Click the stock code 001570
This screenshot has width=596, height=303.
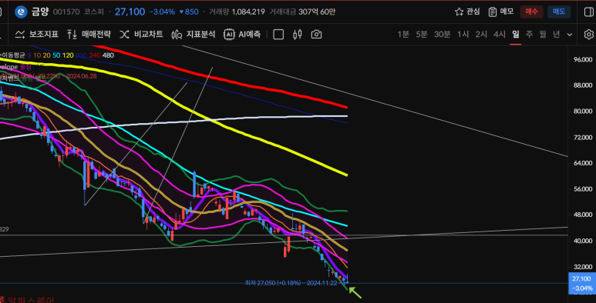tap(66, 12)
